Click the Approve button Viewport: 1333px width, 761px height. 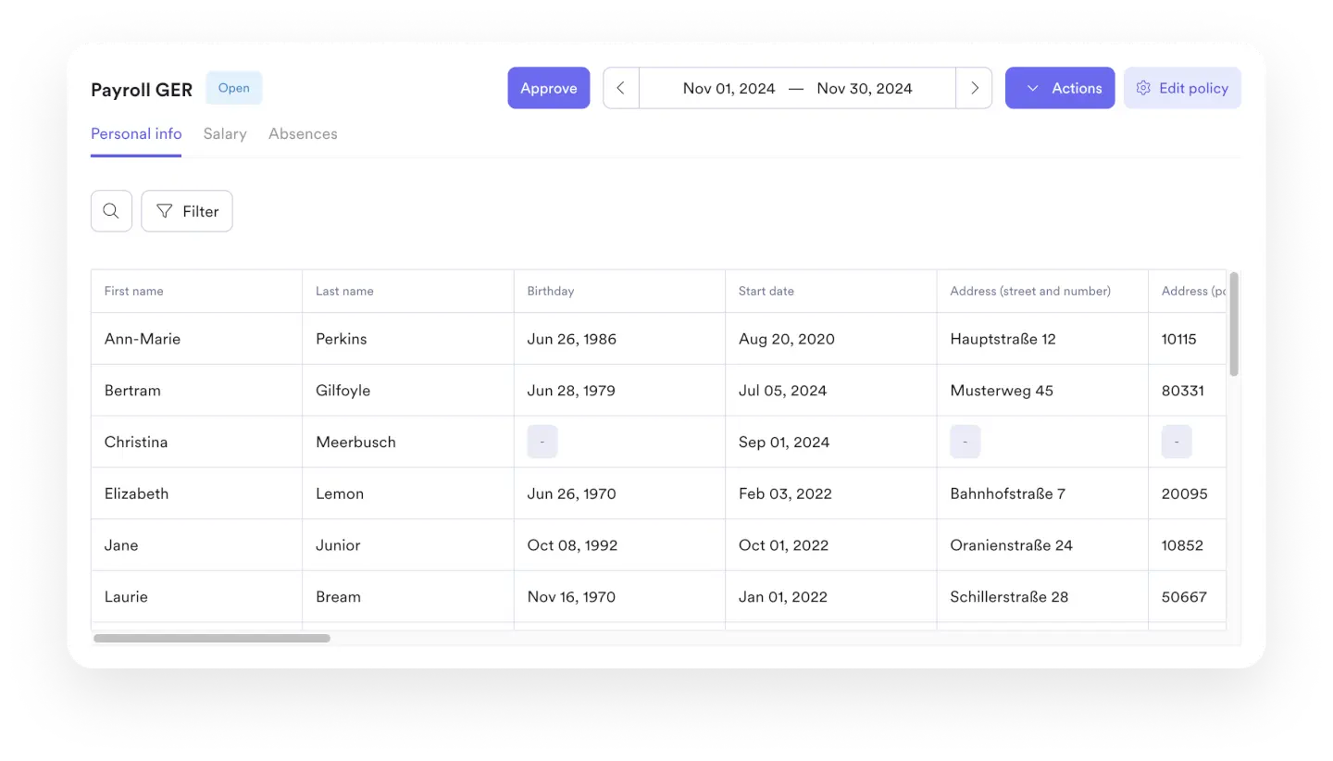pos(549,88)
